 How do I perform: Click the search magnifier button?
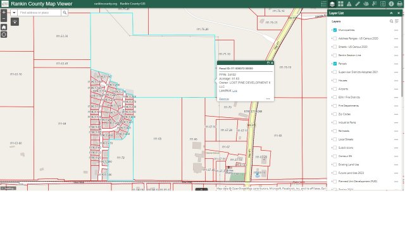click(65, 13)
